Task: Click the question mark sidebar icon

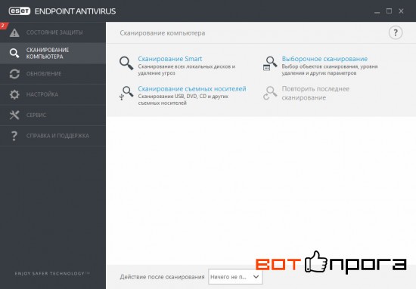Action: point(14,136)
